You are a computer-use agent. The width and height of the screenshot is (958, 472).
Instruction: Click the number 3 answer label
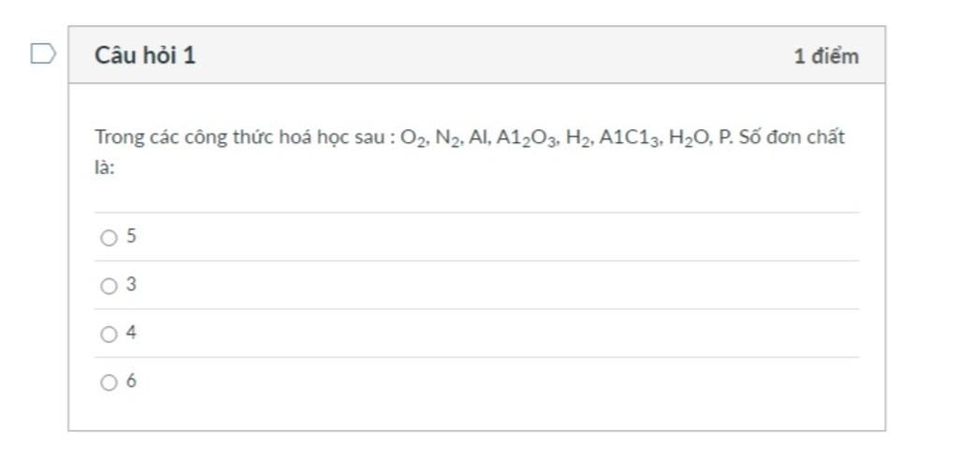pos(131,284)
